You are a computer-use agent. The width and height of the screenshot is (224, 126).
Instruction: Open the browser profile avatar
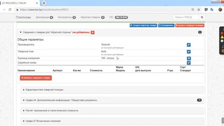220,9
